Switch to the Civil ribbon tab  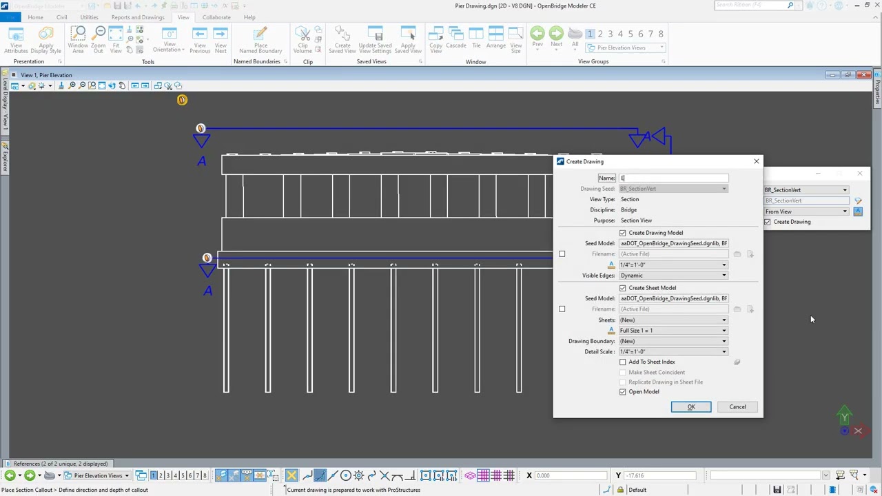(x=61, y=17)
